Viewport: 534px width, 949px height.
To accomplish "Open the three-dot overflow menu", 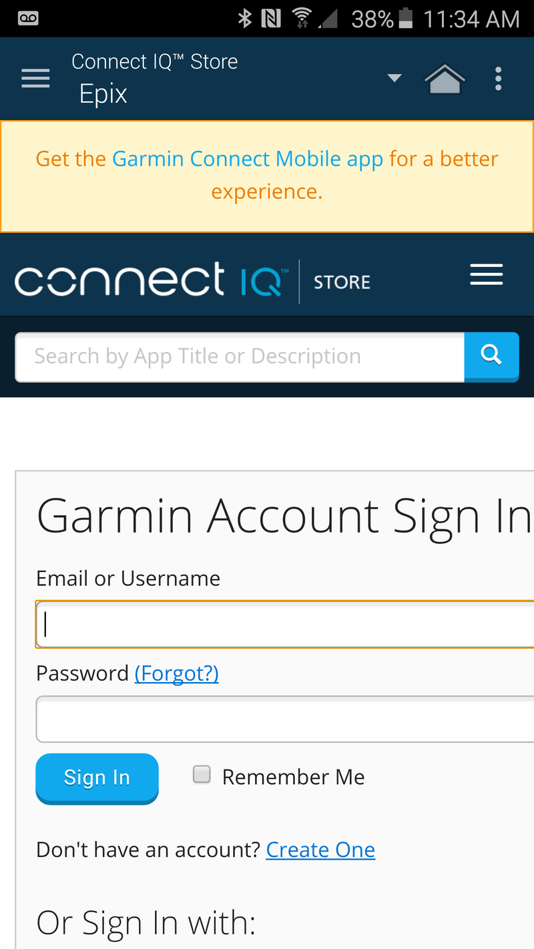I will pyautogui.click(x=498, y=79).
